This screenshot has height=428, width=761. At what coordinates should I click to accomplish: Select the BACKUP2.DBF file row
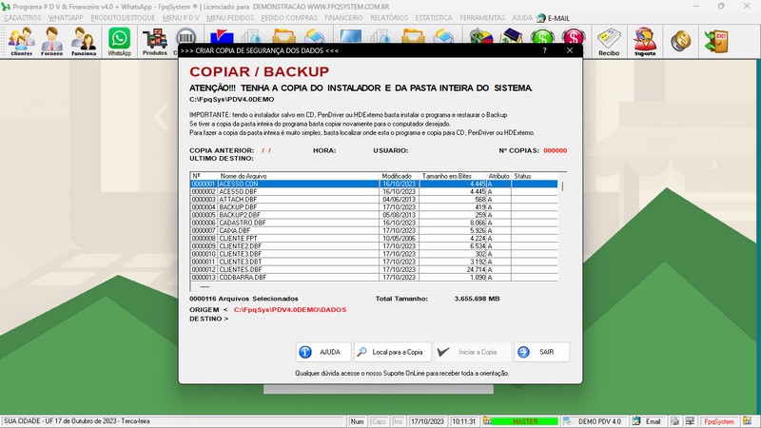point(374,215)
